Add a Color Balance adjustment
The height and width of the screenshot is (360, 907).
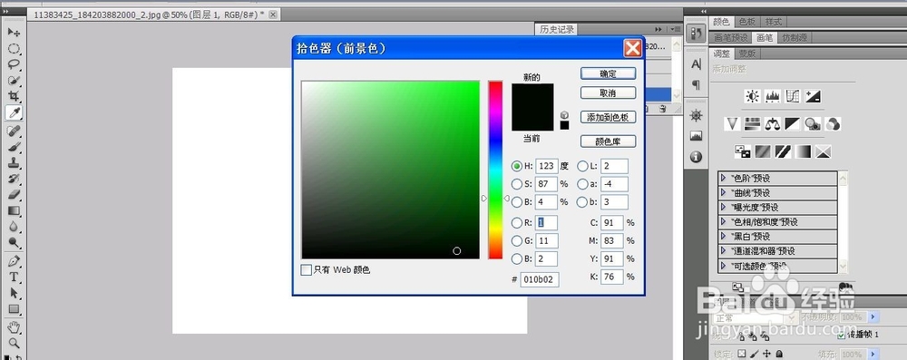pos(772,123)
